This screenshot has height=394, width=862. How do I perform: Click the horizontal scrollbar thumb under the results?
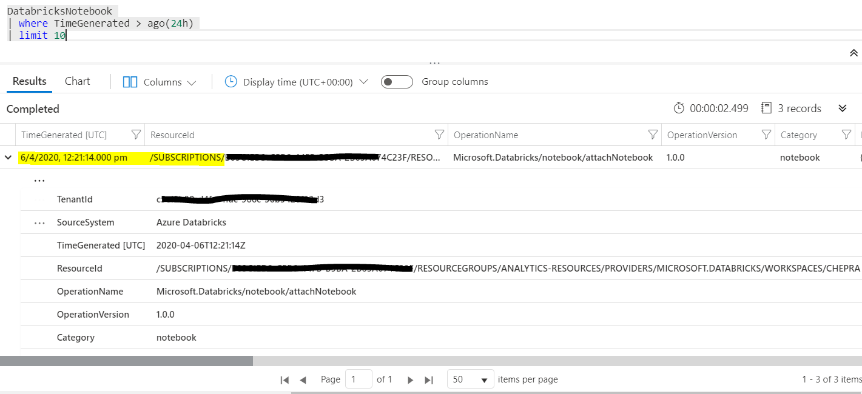tap(126, 361)
